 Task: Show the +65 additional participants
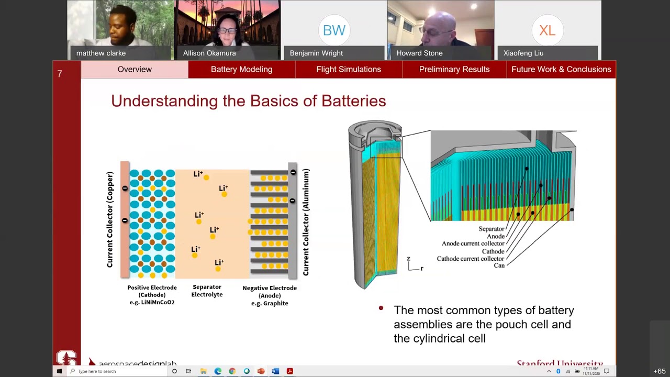(660, 371)
